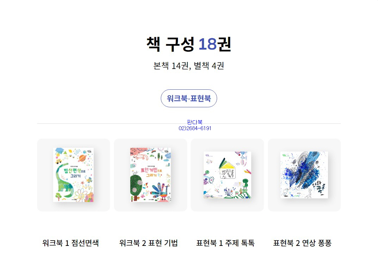Viewport: 378px width, 261px height.
Task: Click the 판다북 blue text
Action: coord(195,122)
